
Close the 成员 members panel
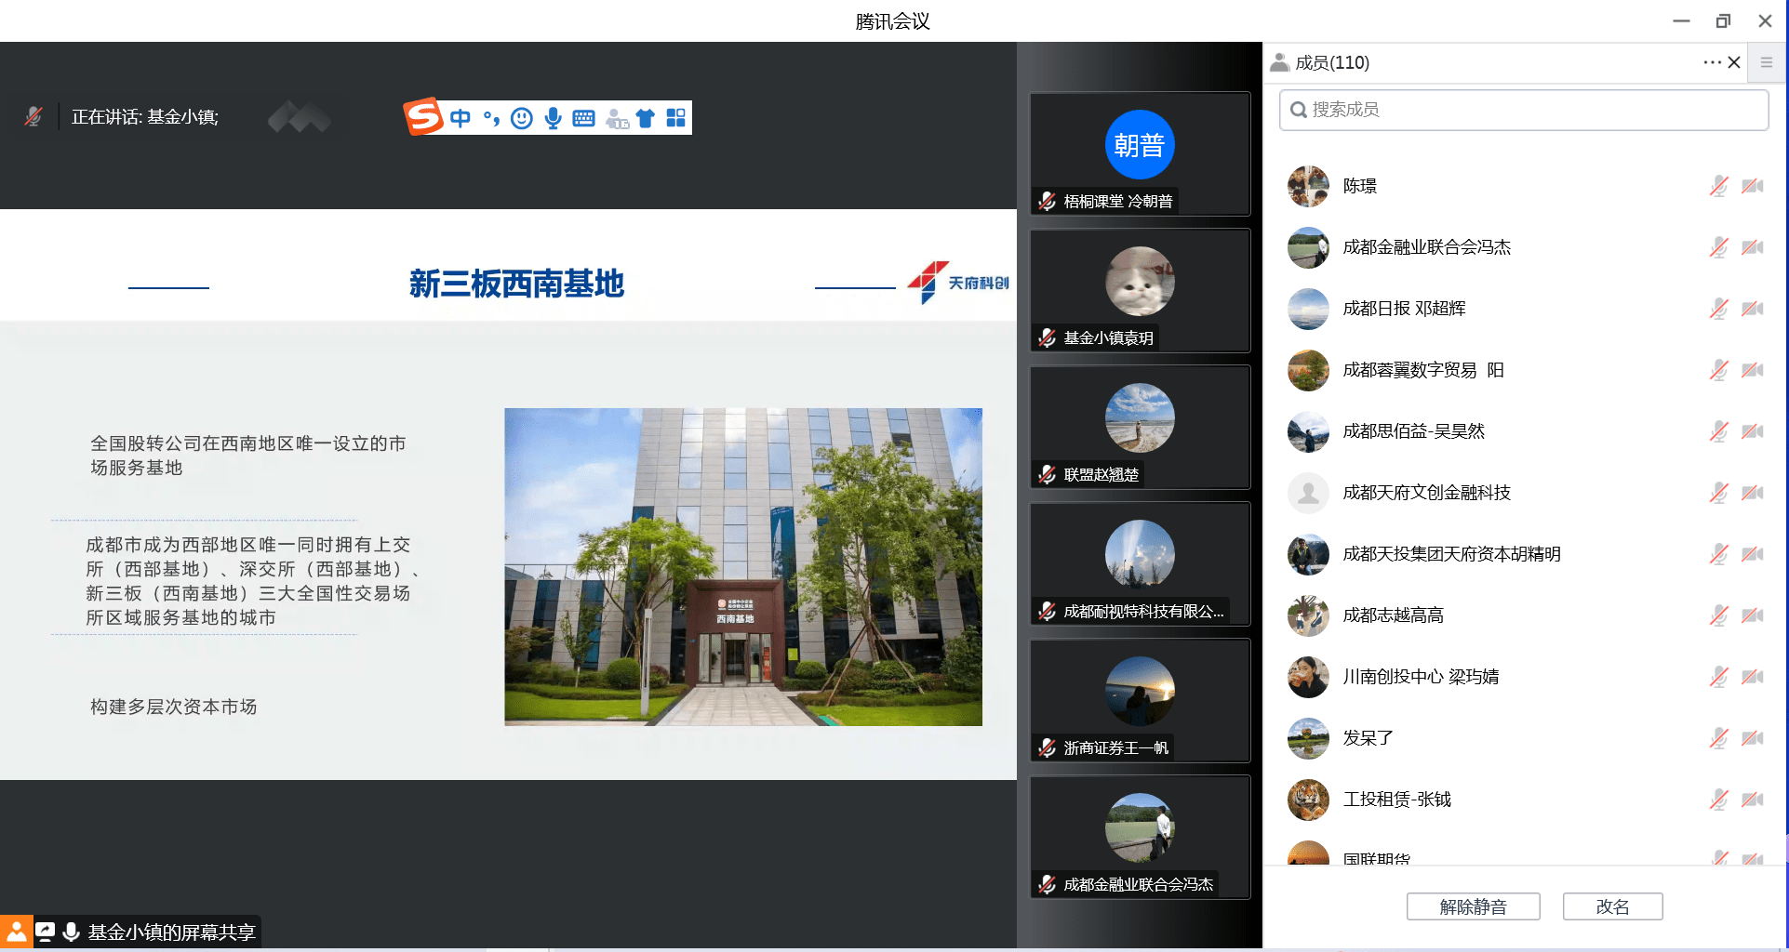pyautogui.click(x=1734, y=62)
